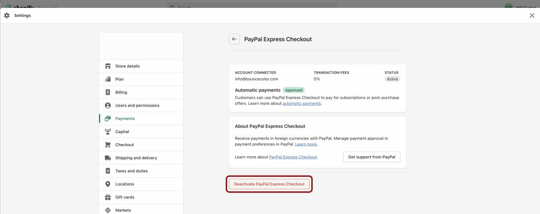Open the Markets settings page
The image size is (540, 214).
pos(141,209)
